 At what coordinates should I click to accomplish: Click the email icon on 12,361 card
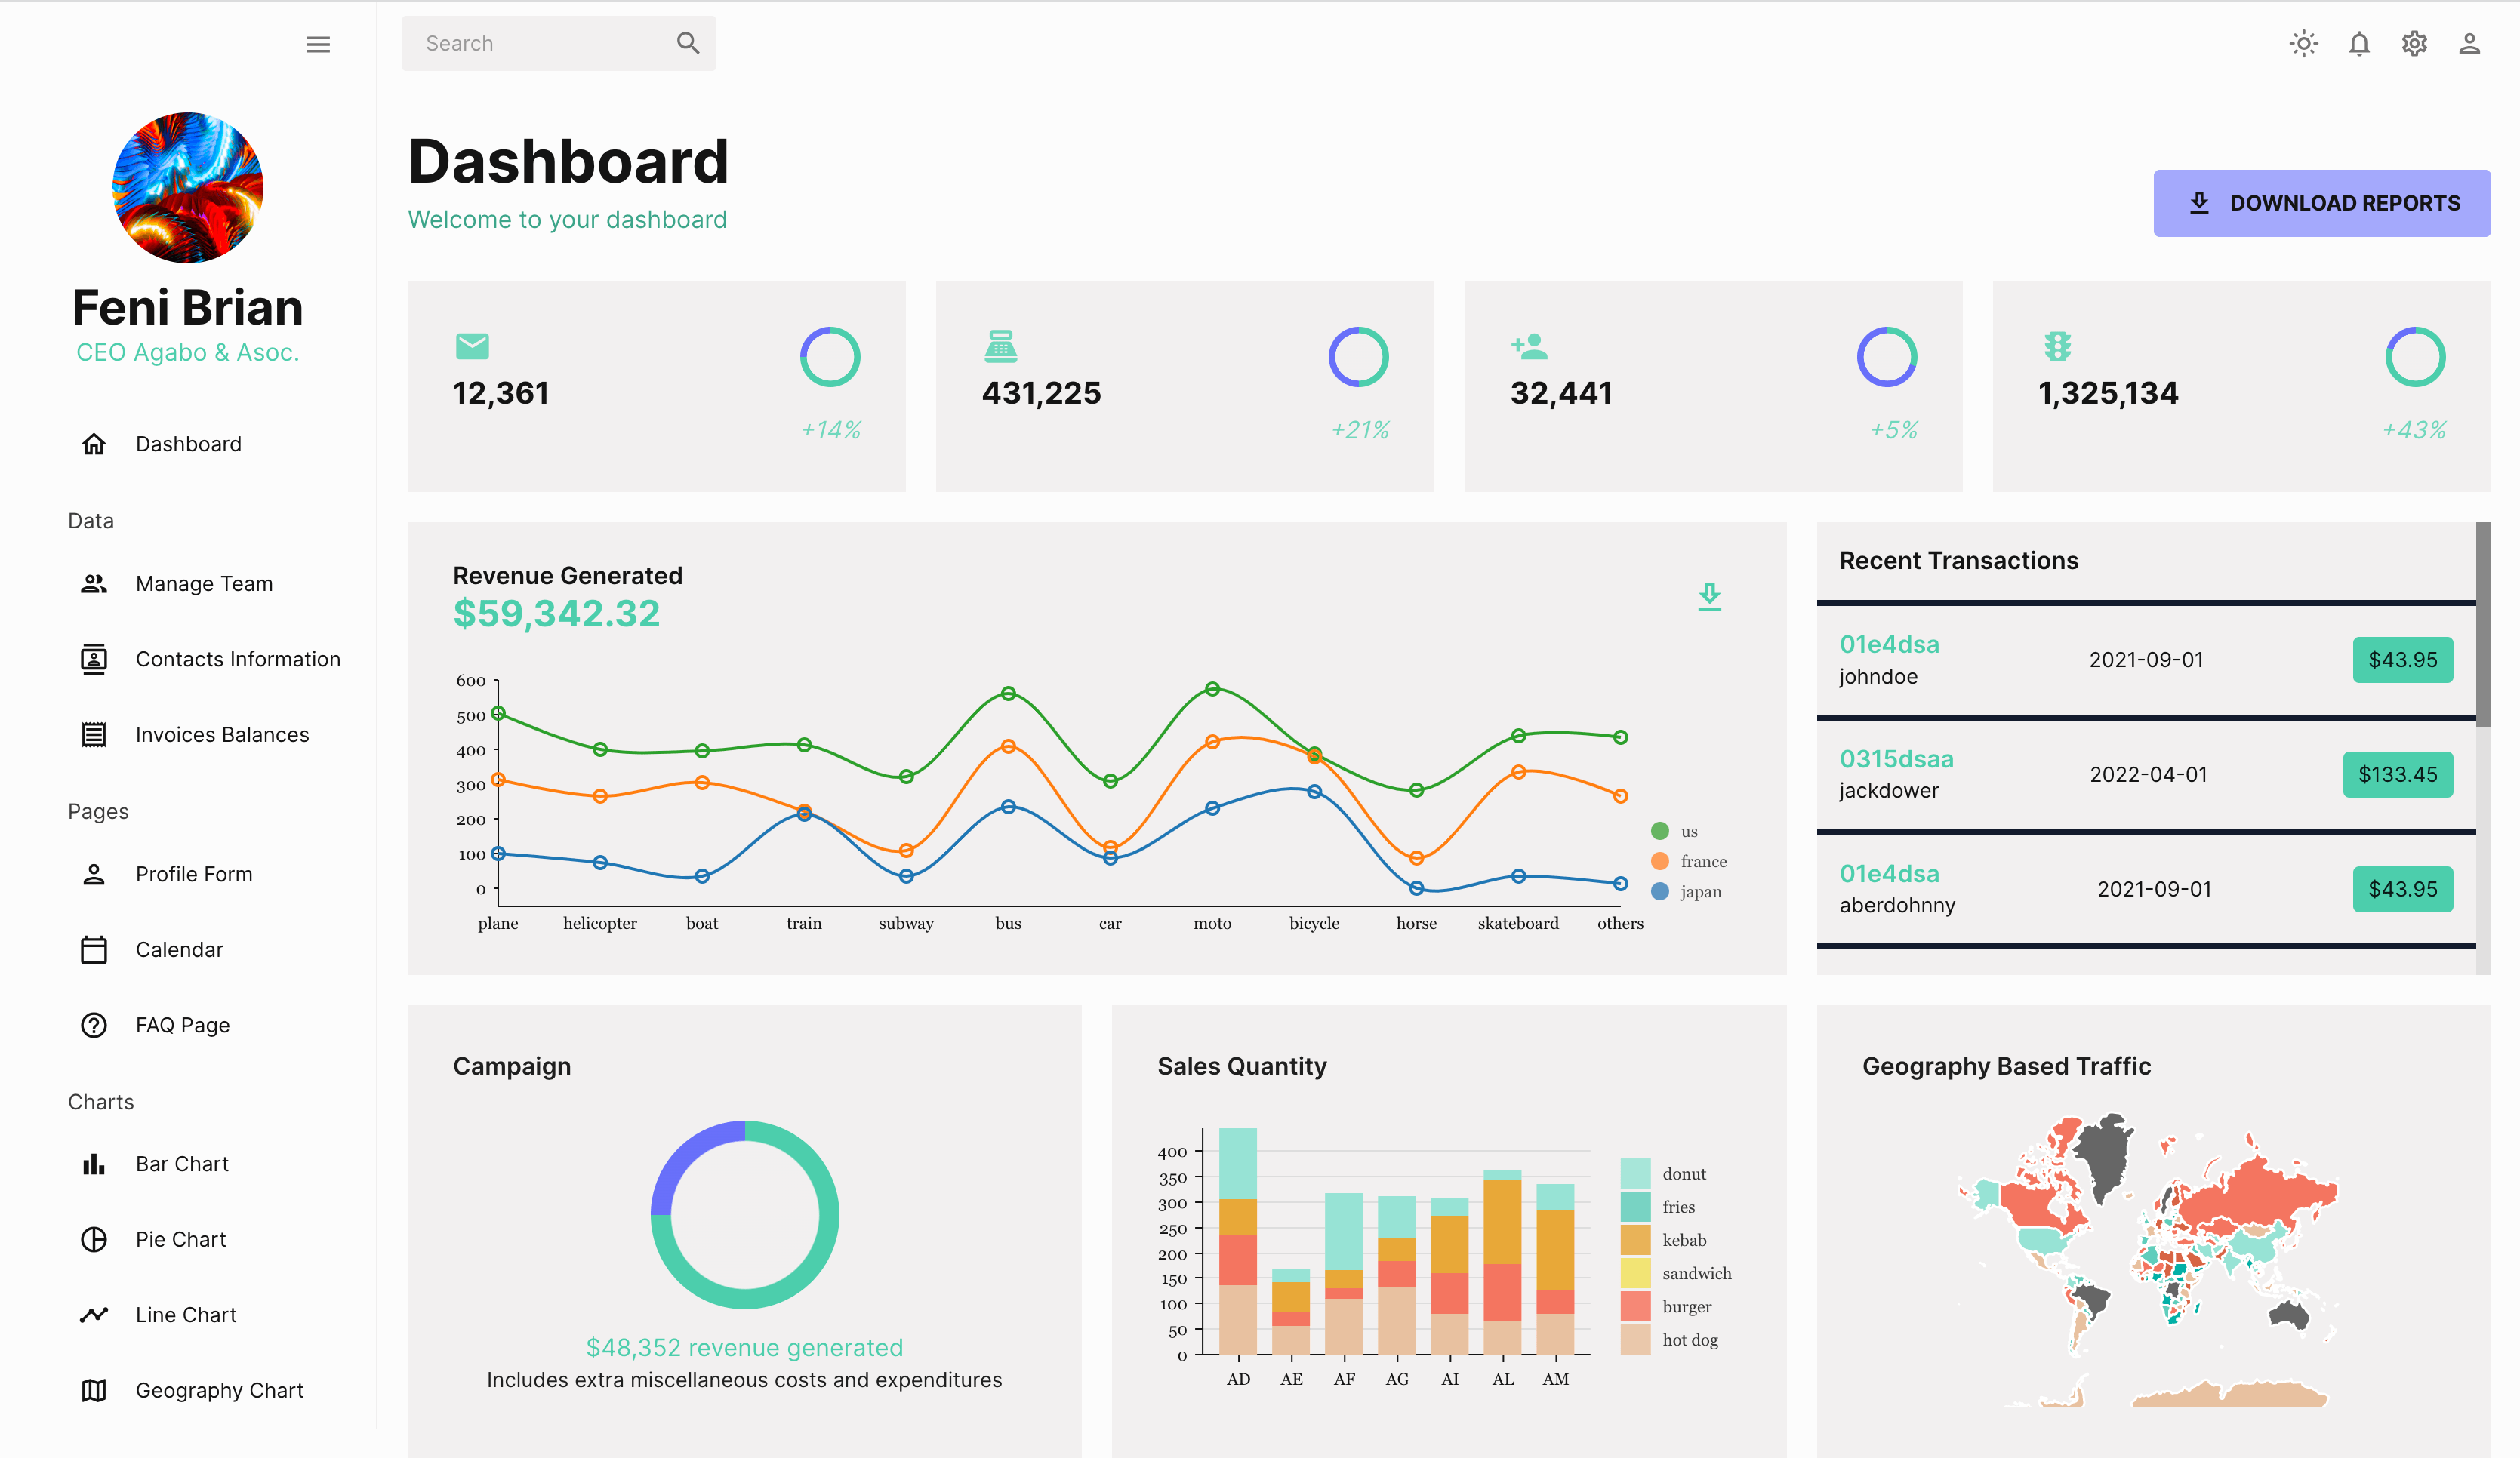tap(472, 346)
